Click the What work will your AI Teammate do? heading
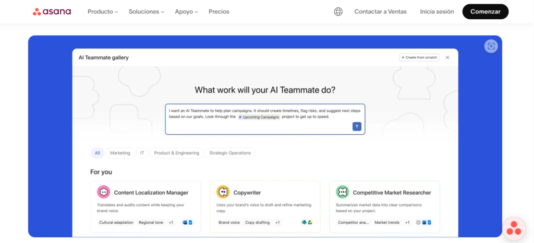 265,90
